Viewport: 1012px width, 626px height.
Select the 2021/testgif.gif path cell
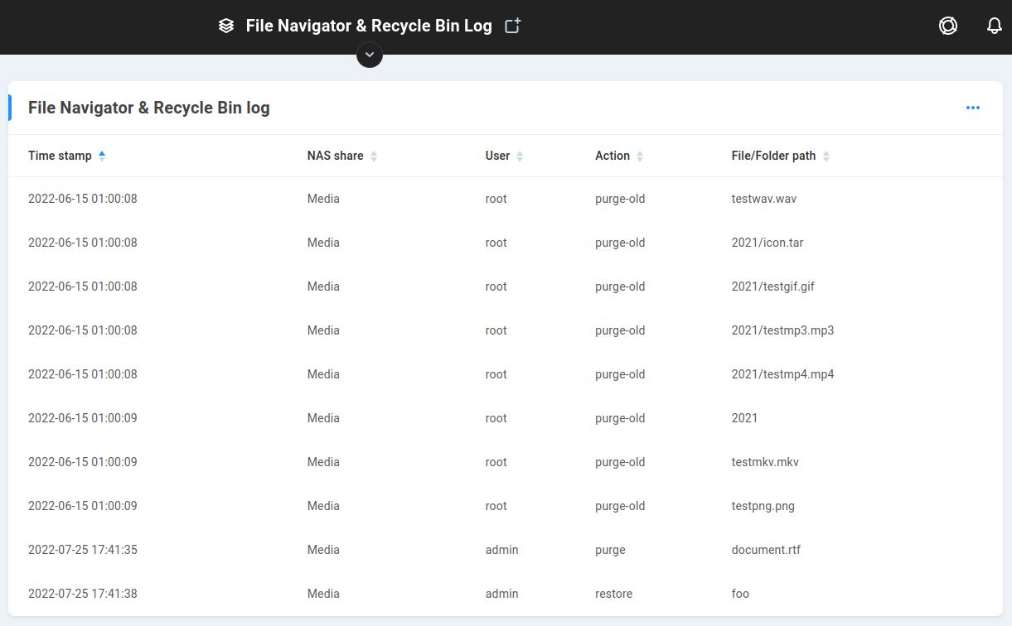773,287
